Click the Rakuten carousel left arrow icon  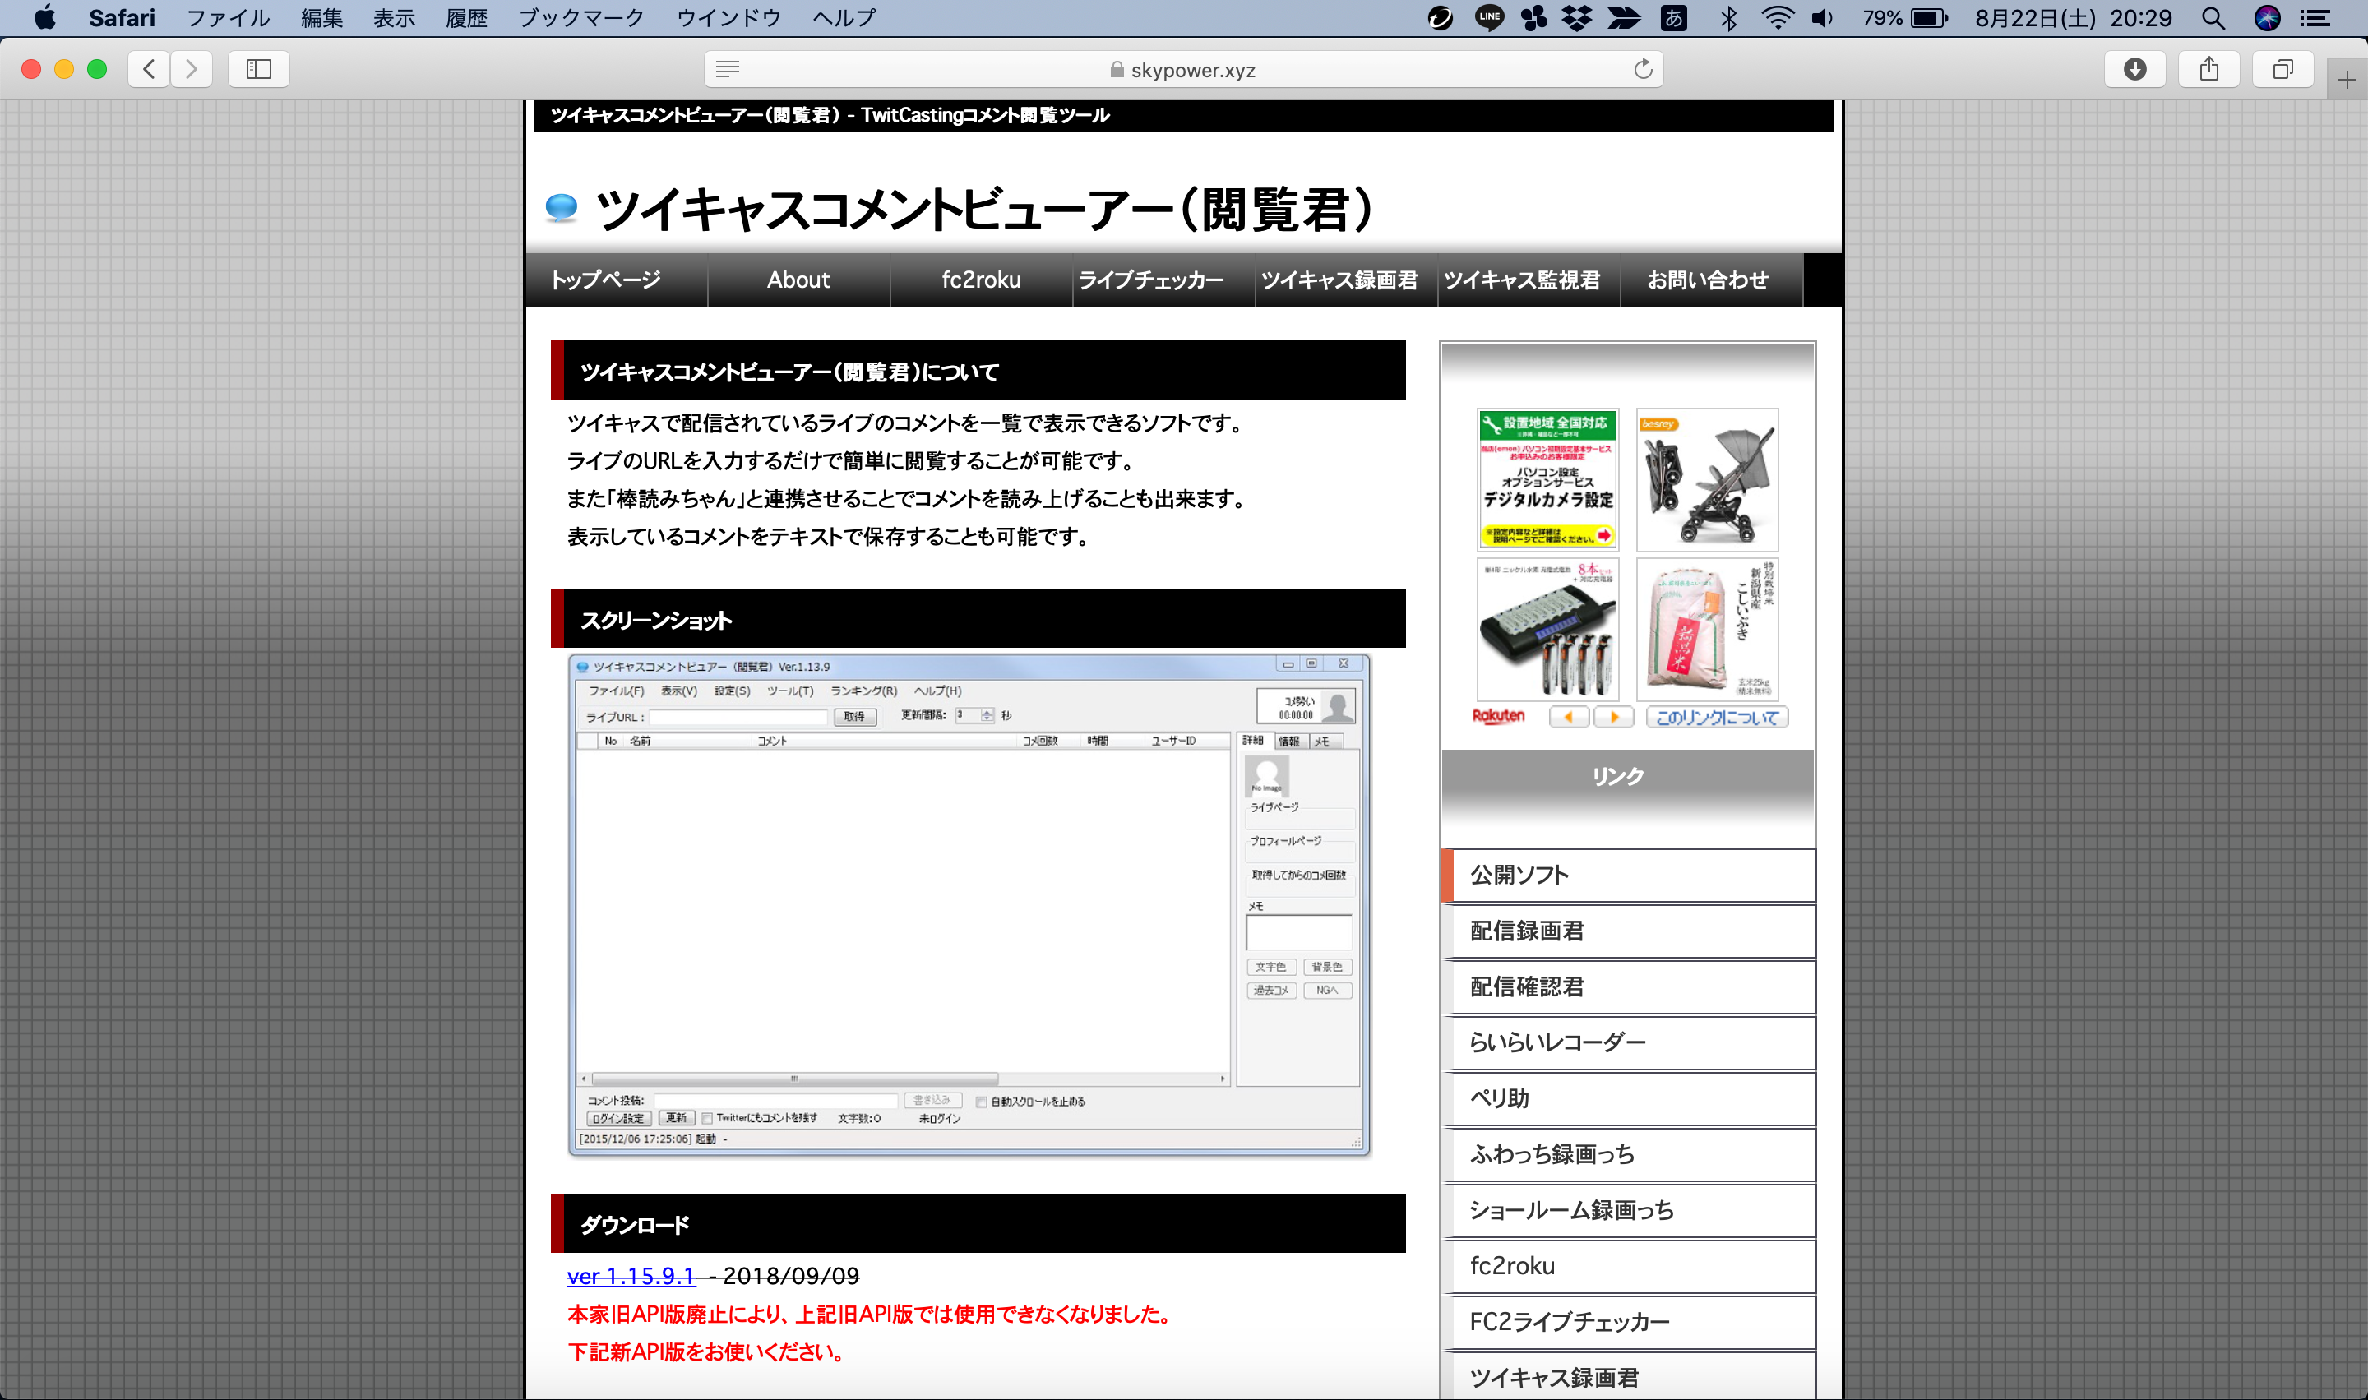tap(1565, 715)
